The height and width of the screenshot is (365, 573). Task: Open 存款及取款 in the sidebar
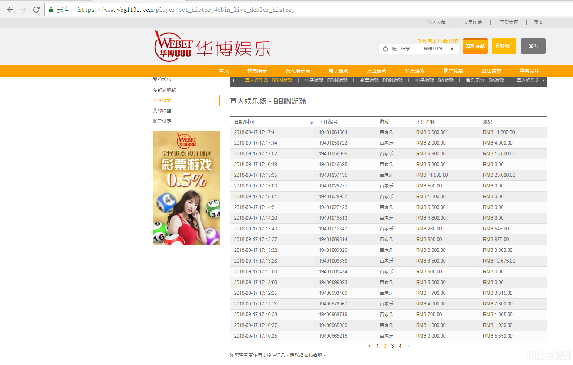164,90
